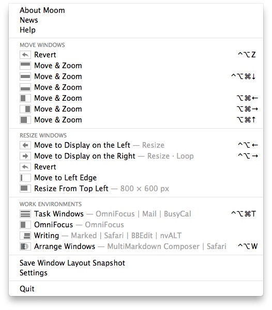Click the Move to Display on the Right arrow icon
Image resolution: width=272 pixels, height=310 pixels.
(25, 156)
